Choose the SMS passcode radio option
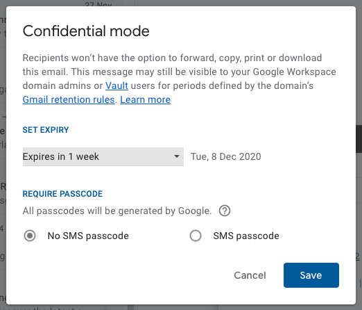Image resolution: width=362 pixels, height=310 pixels. 196,236
